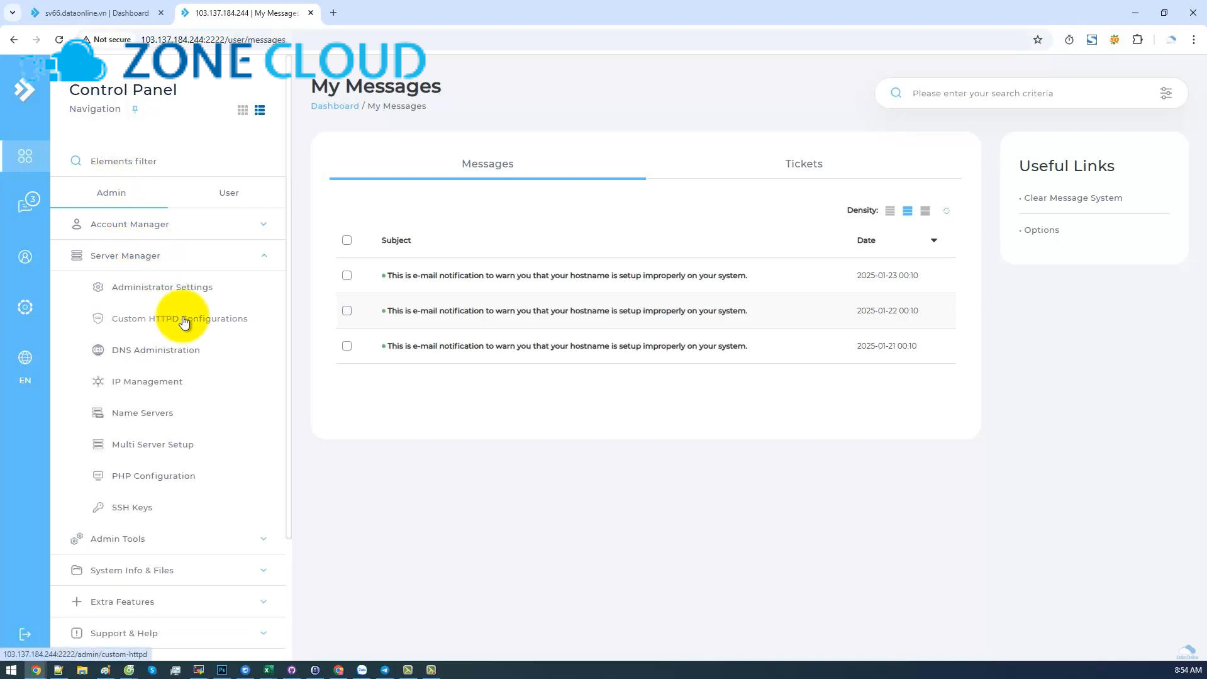Select the comfortable density icon
The width and height of the screenshot is (1207, 679).
tap(908, 210)
